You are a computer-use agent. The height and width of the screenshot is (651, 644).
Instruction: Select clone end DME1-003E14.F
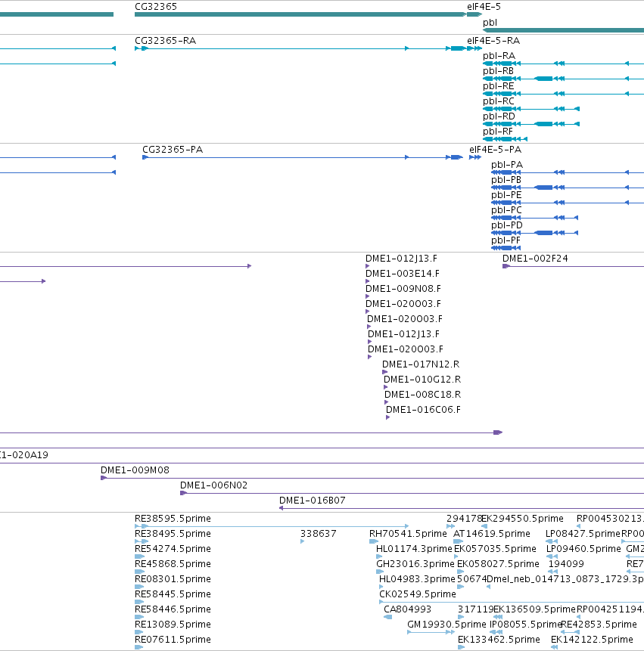[402, 274]
